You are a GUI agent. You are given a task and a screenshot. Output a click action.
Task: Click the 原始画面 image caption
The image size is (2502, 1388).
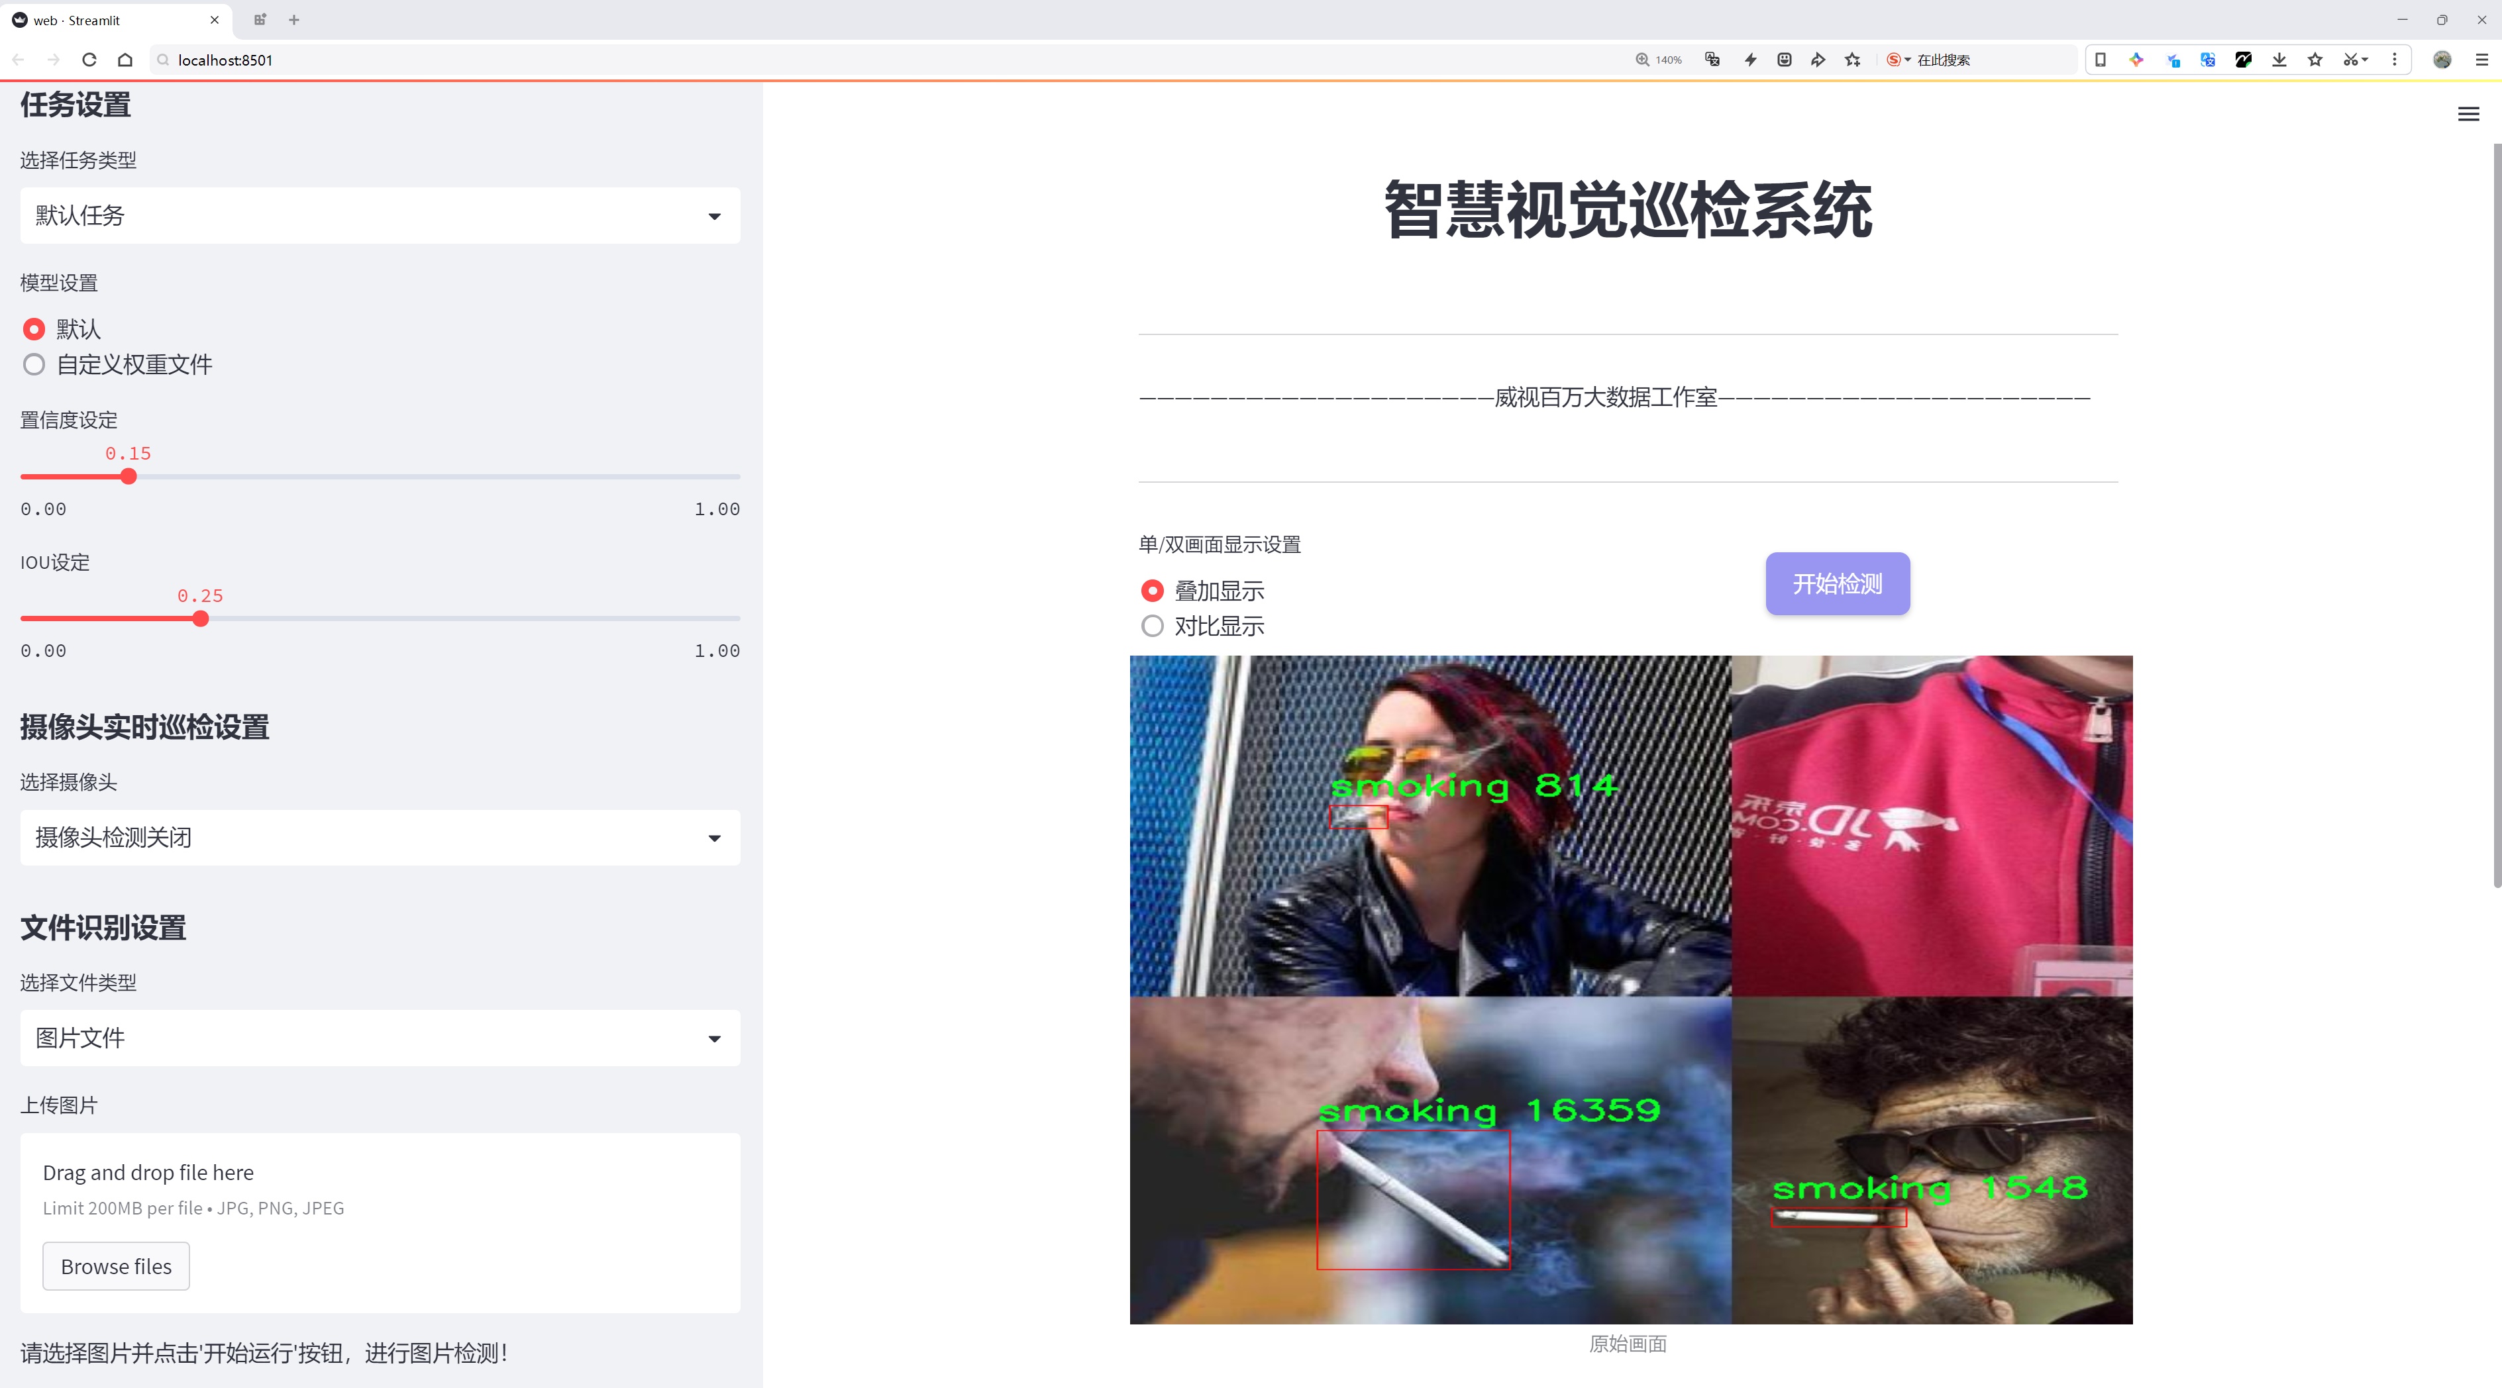point(1628,1344)
